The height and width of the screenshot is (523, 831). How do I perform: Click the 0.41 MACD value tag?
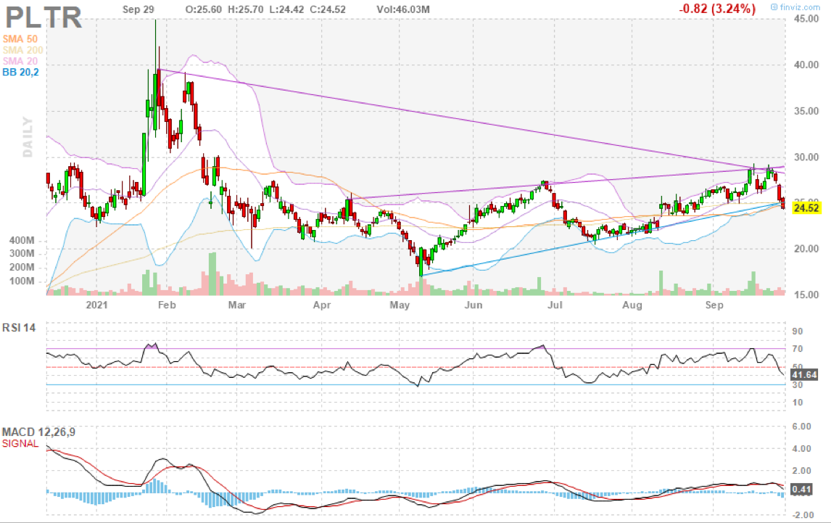(x=801, y=489)
